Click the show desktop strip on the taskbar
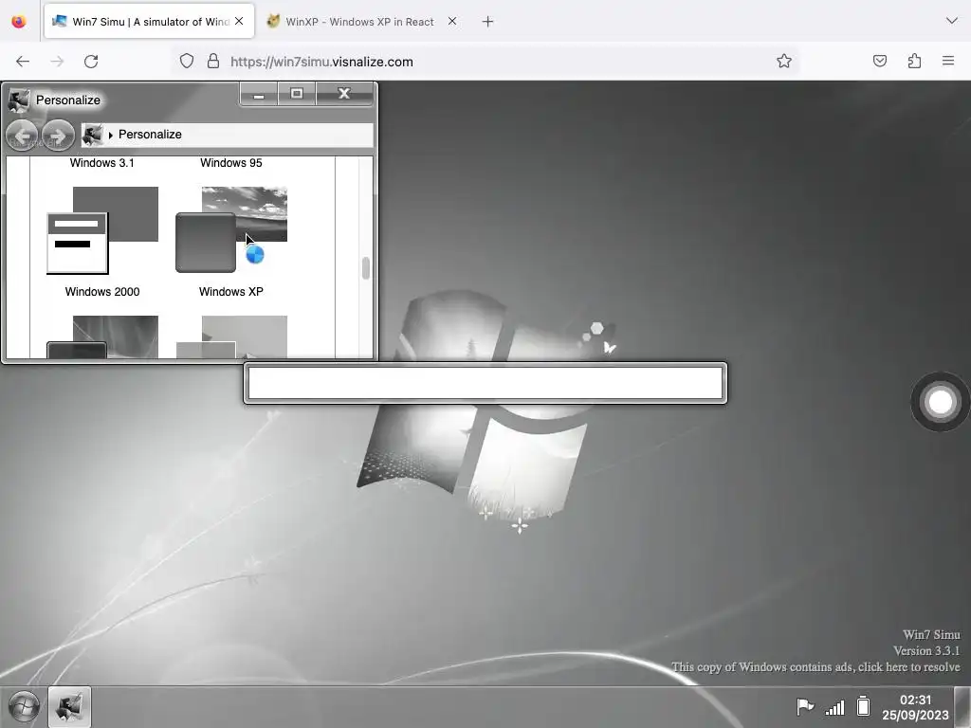 pyautogui.click(x=963, y=707)
